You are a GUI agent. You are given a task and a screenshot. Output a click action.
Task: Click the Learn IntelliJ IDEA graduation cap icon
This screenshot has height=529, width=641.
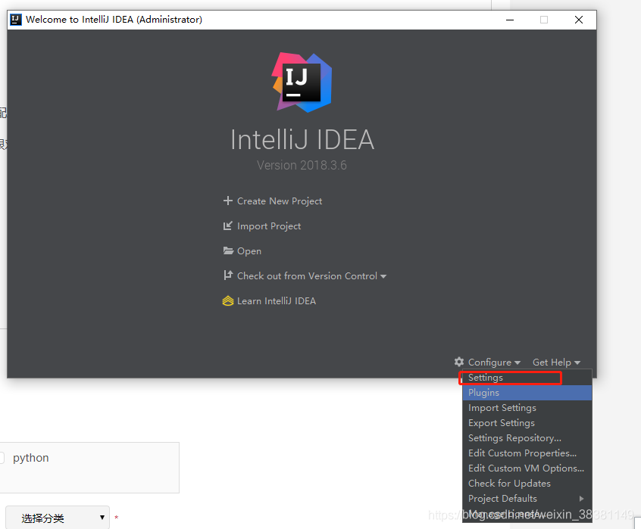coord(227,300)
